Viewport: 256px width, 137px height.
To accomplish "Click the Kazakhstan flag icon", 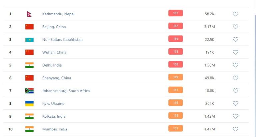I will pos(29,40).
